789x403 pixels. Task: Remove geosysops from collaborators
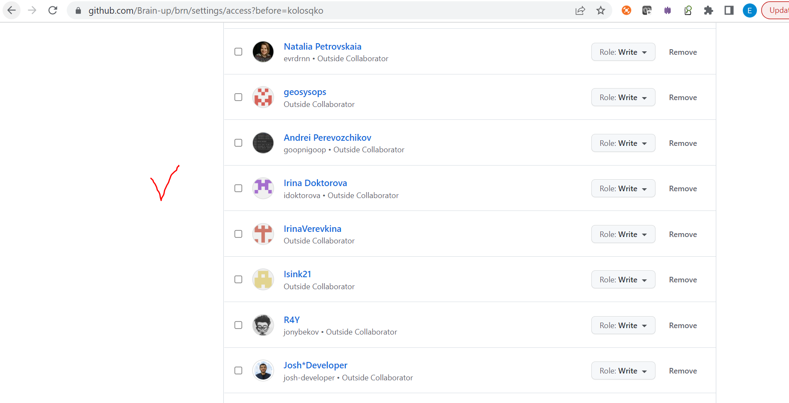click(682, 97)
